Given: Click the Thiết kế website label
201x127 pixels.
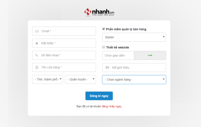Looking at the screenshot, I should tap(118, 47).
